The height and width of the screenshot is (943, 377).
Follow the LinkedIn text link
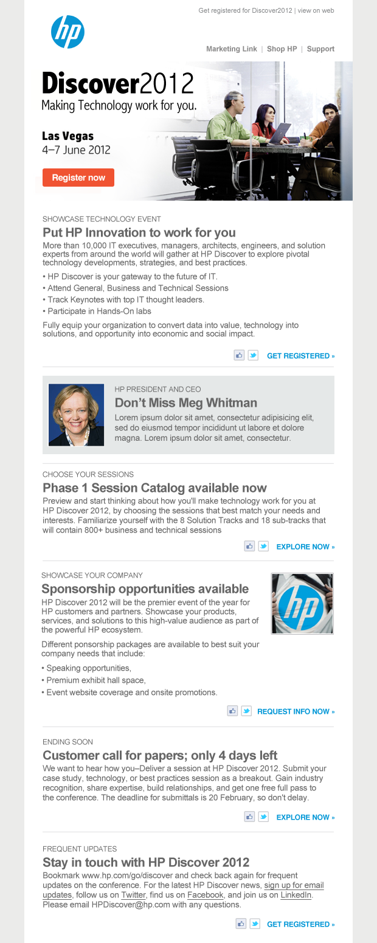pos(296,895)
